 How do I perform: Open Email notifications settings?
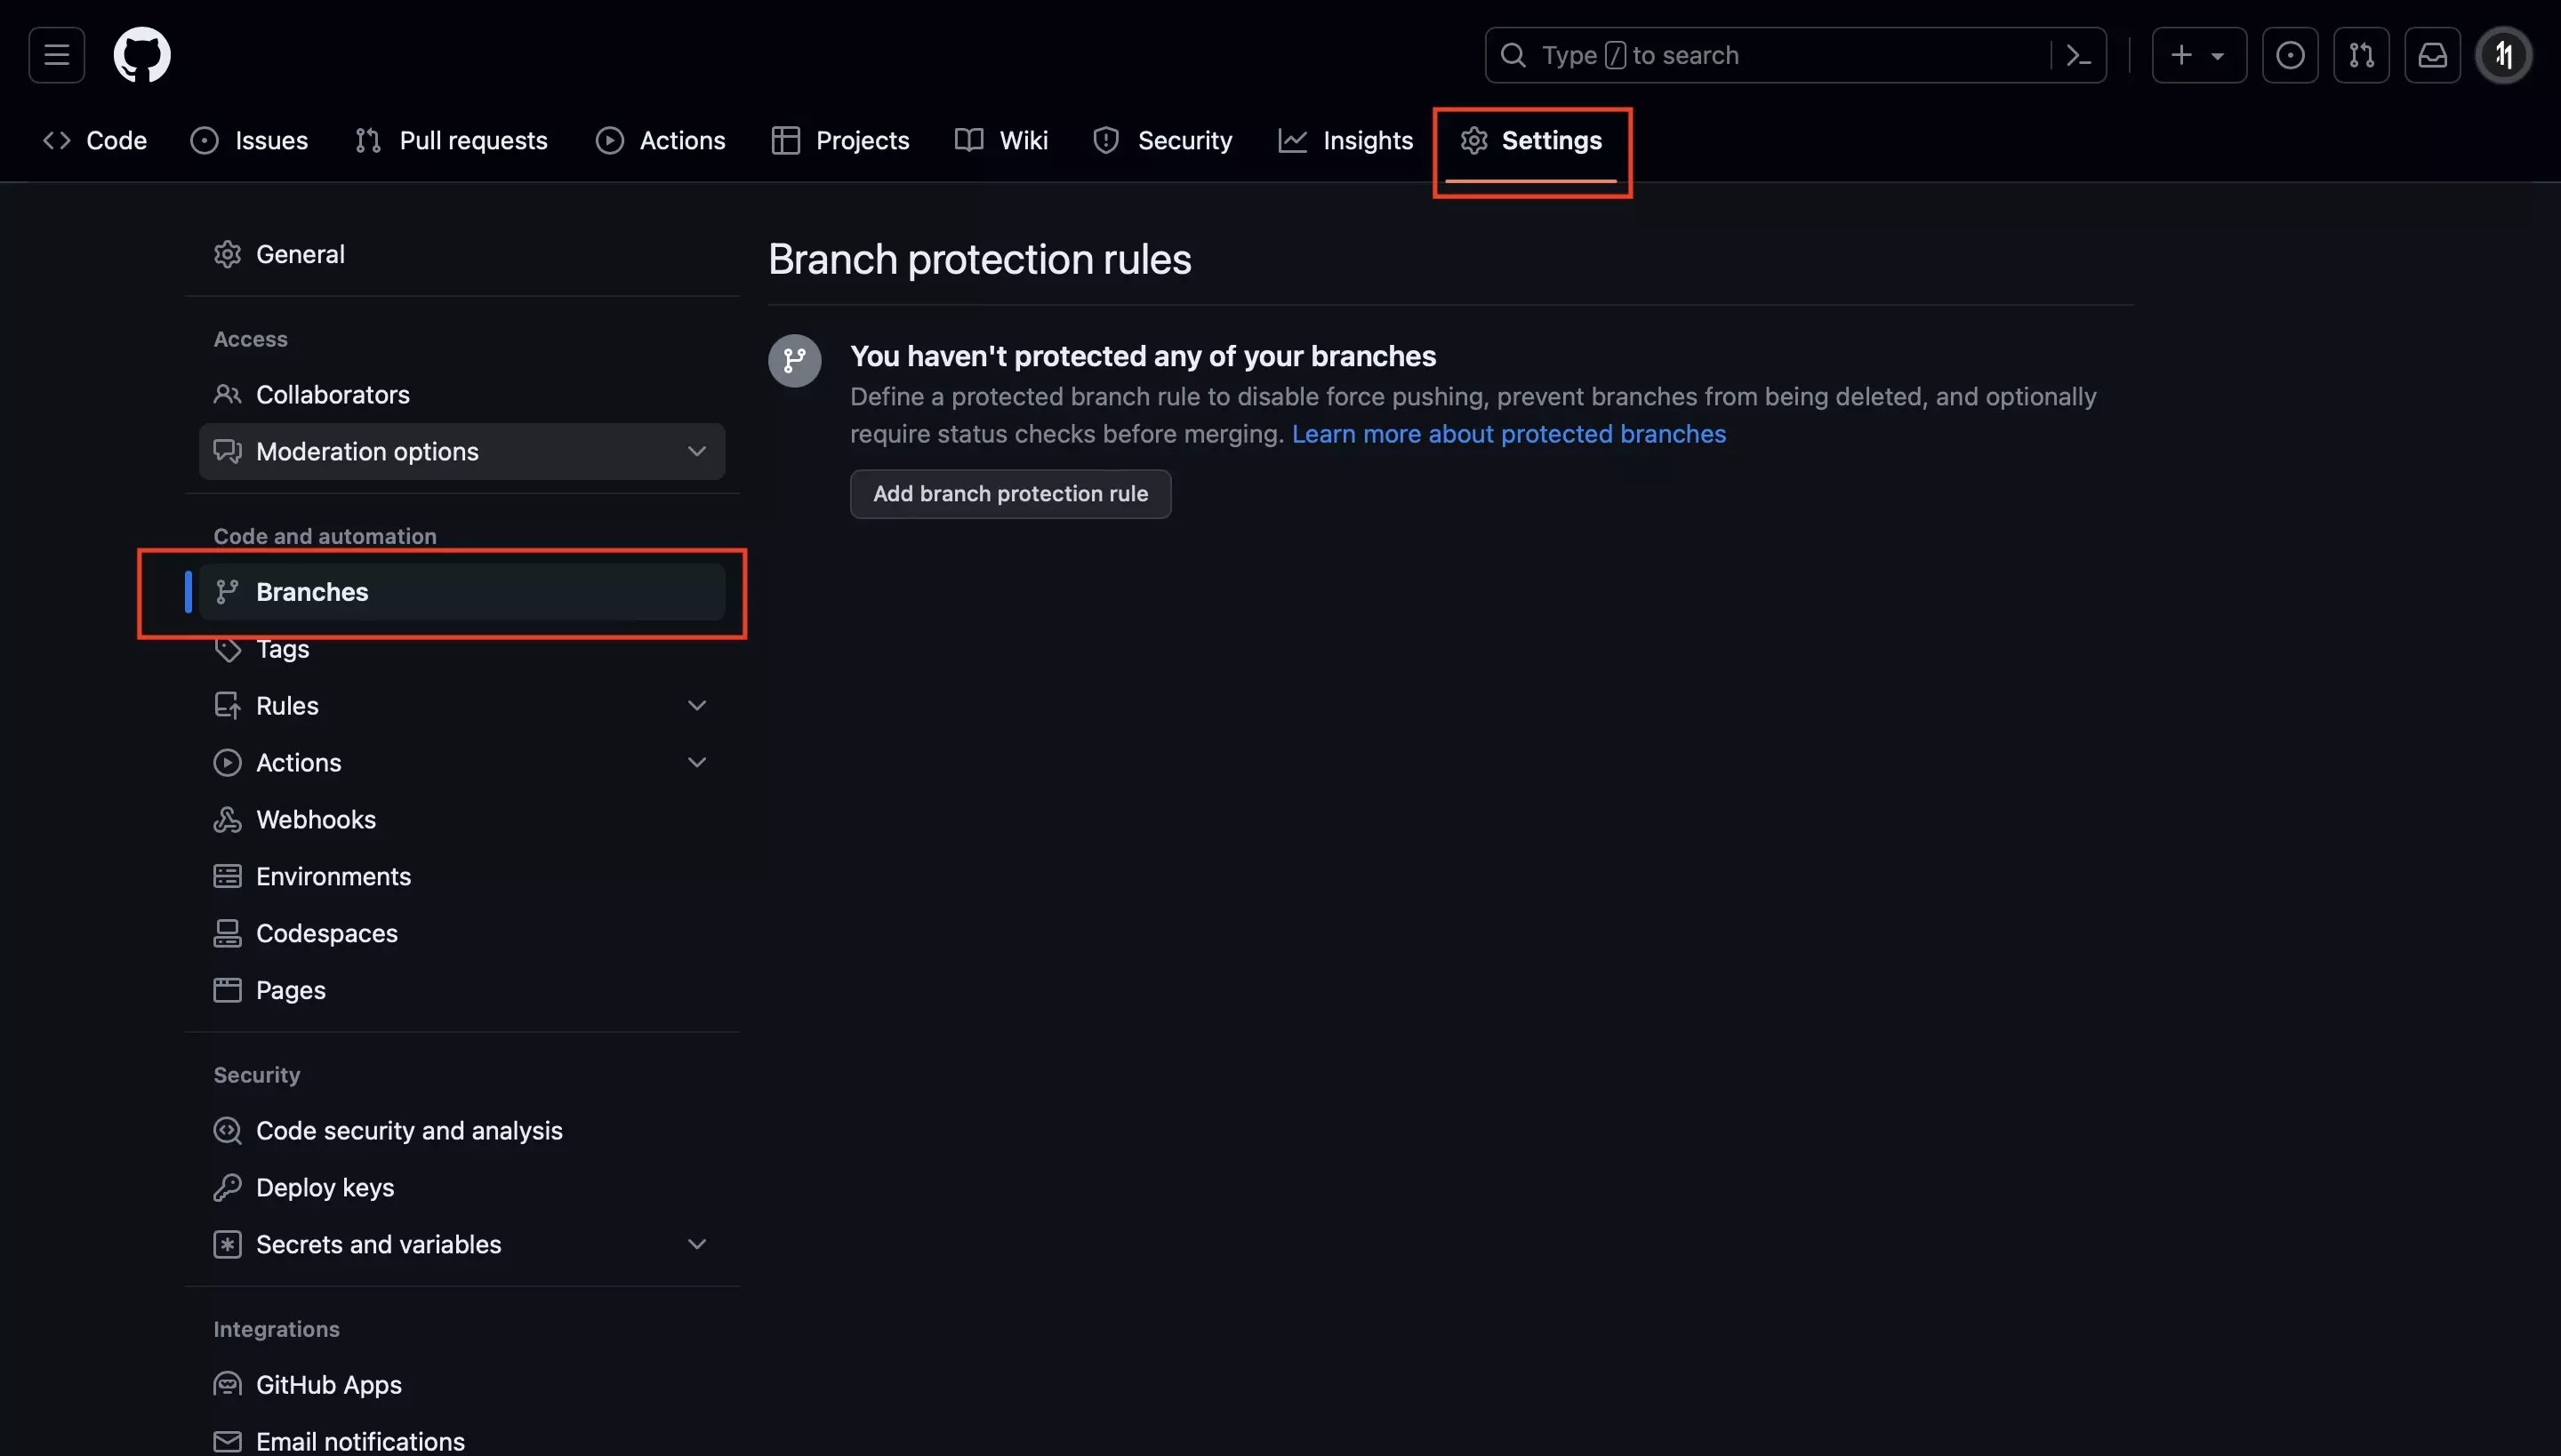(x=462, y=1441)
